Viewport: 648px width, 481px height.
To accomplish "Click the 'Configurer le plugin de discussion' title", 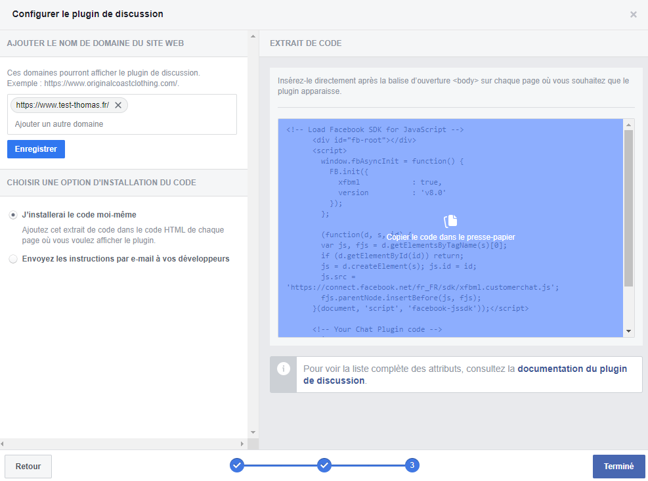I will 87,14.
